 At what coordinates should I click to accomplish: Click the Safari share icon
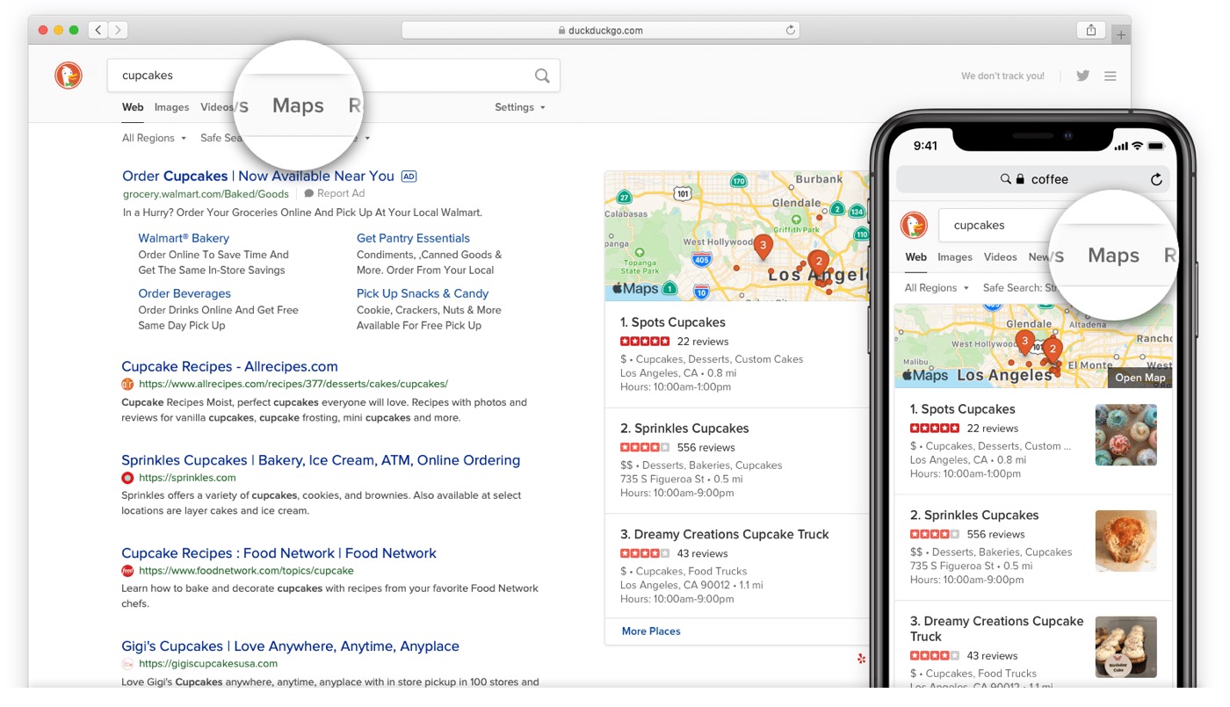coord(1091,30)
